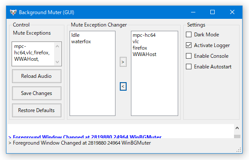Move selected item left with the < button
This screenshot has width=249, height=160.
pos(123,86)
